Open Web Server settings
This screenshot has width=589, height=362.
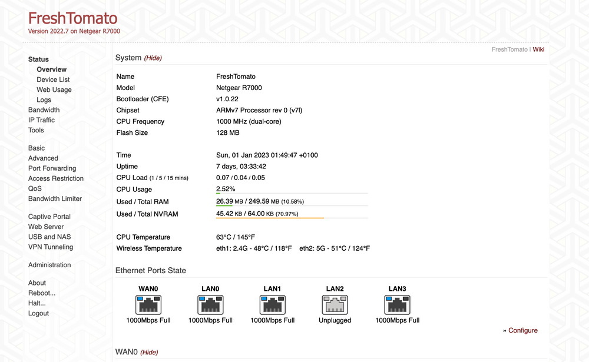[46, 227]
